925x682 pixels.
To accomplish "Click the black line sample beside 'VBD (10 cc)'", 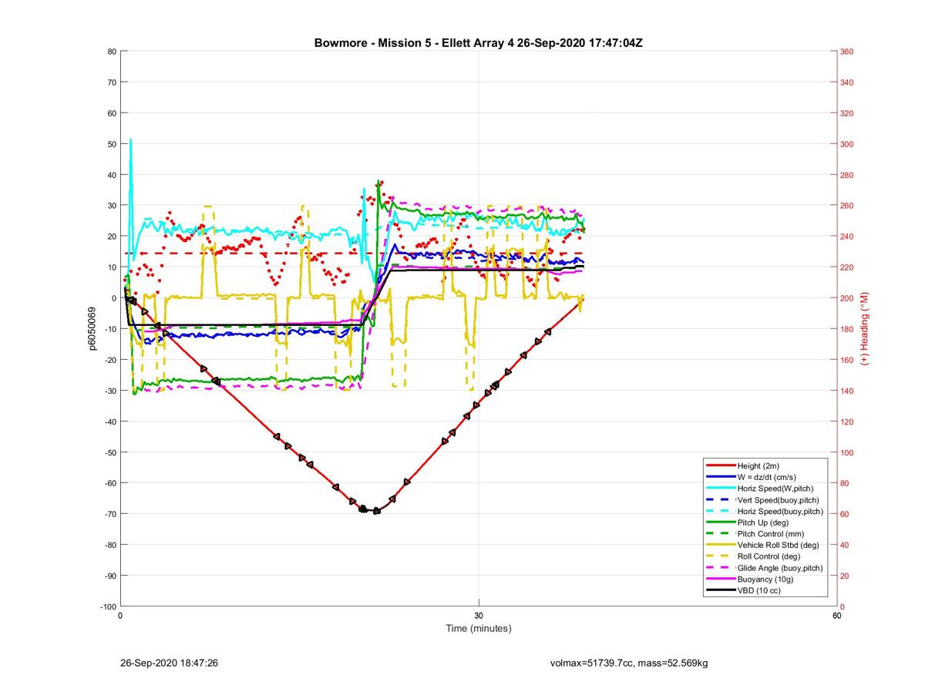I will (720, 591).
